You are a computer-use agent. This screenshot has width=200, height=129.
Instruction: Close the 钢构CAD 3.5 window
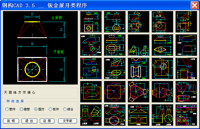tap(195, 5)
